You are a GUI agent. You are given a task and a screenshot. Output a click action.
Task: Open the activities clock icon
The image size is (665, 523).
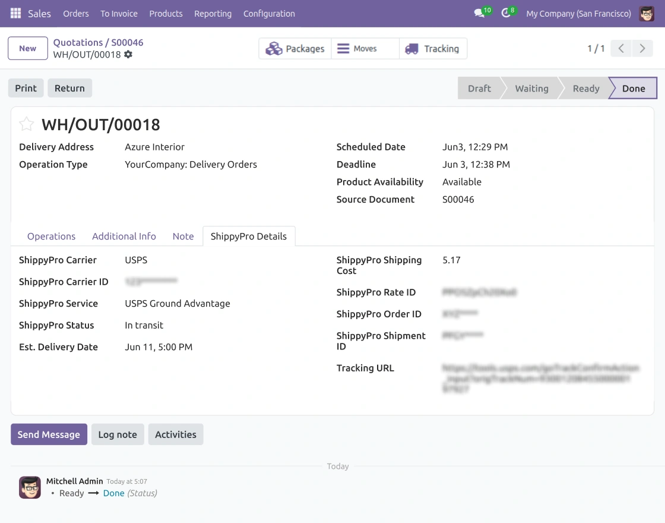coord(505,13)
